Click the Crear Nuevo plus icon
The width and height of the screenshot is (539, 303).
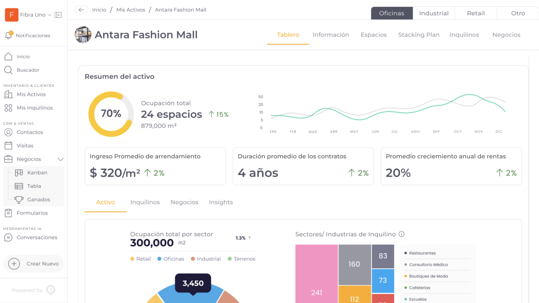[x=14, y=264]
